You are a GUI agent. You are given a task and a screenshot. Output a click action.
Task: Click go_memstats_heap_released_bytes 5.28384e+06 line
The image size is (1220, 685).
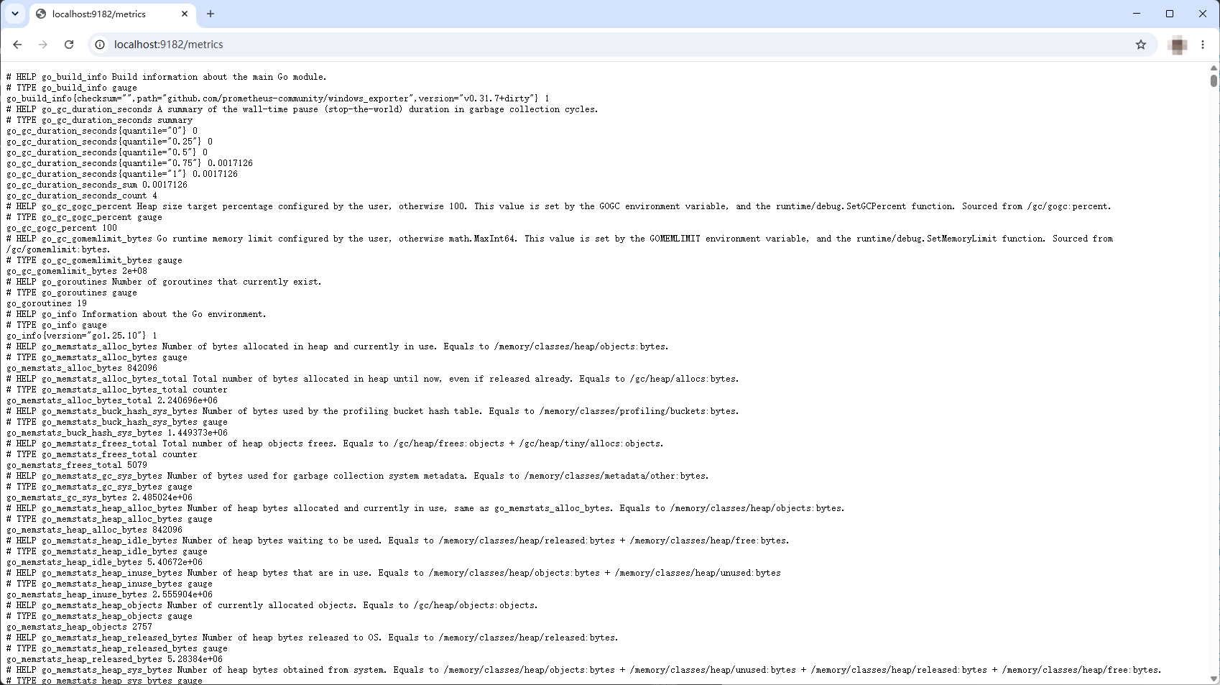[115, 659]
